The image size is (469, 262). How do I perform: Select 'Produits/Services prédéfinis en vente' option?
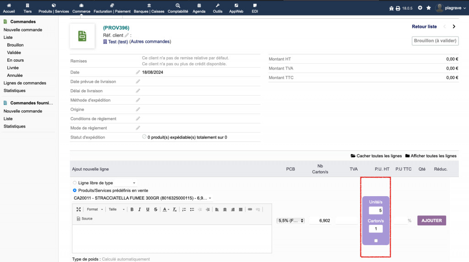pos(75,190)
